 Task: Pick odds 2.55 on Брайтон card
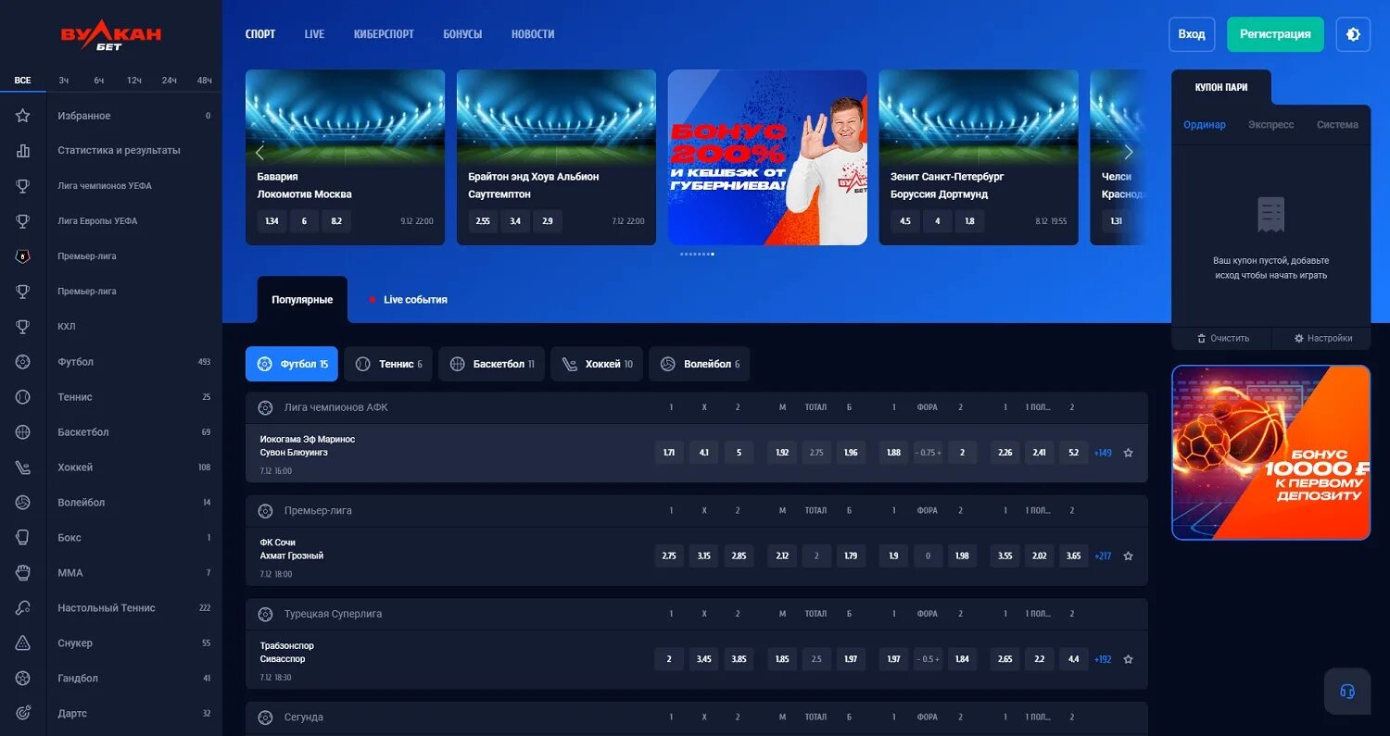[483, 221]
